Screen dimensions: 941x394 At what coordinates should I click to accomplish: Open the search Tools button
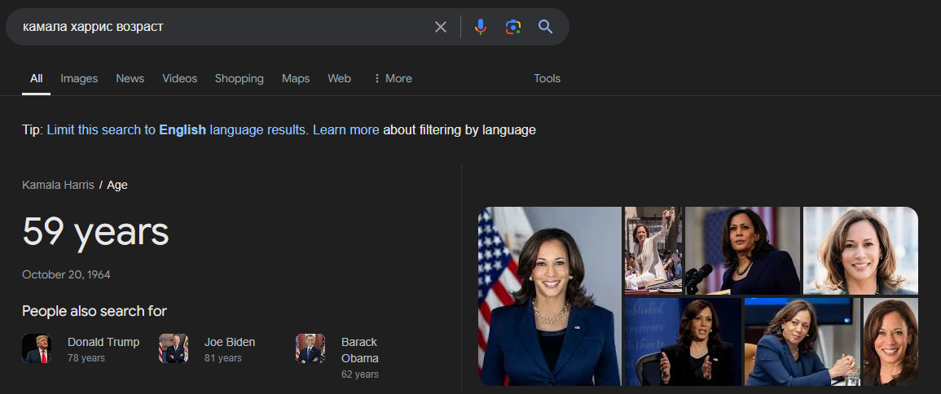[547, 79]
